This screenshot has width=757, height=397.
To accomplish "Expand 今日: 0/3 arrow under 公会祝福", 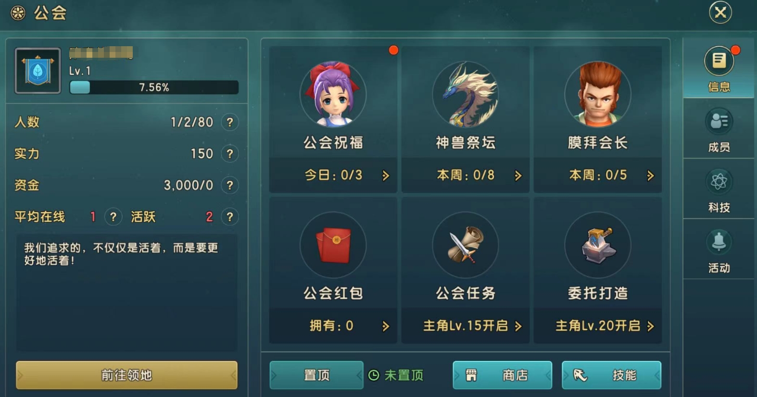I will (x=386, y=176).
